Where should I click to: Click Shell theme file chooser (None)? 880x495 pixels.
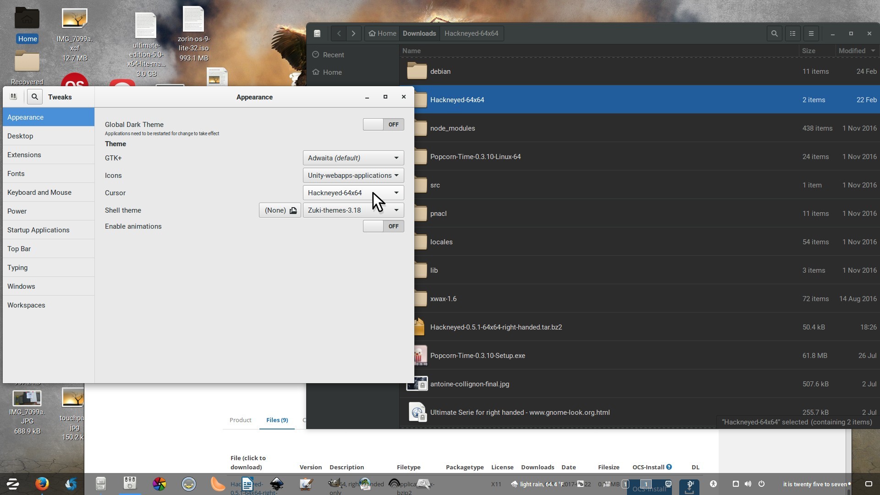tap(280, 210)
